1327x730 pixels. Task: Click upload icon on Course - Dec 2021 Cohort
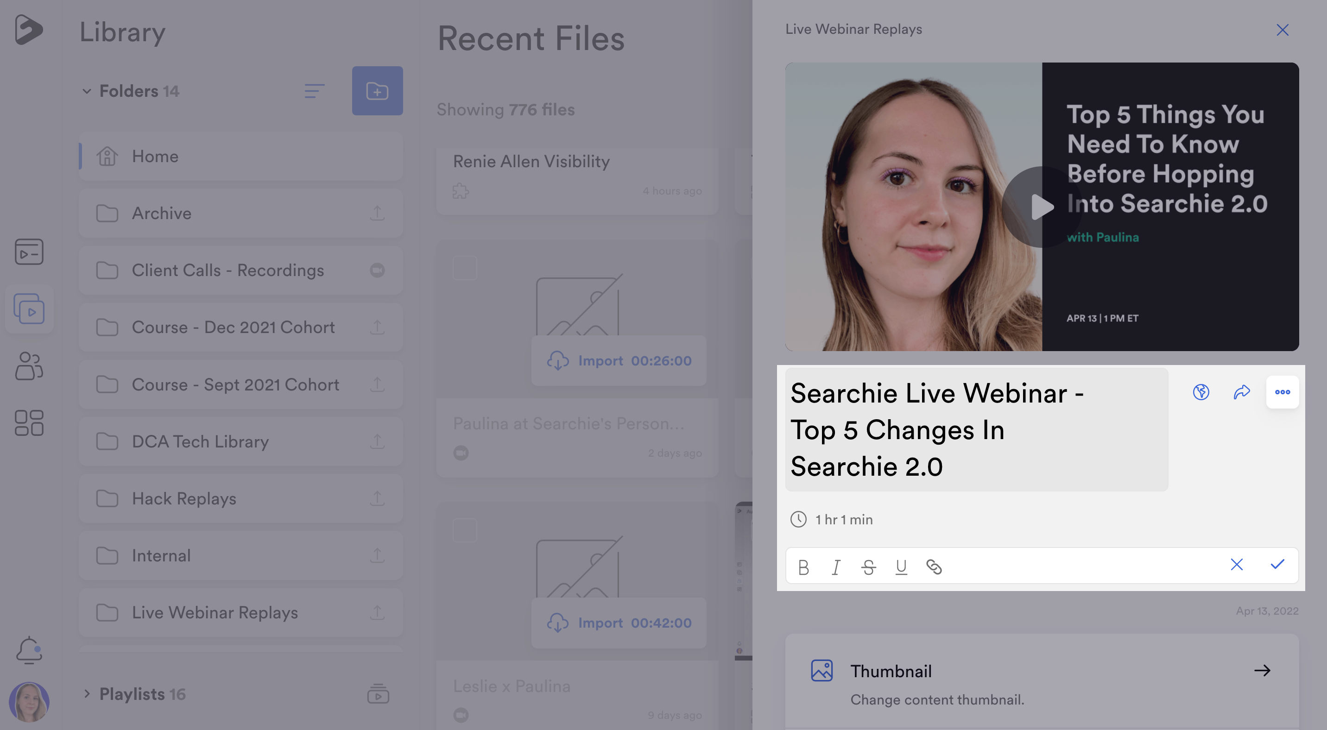377,327
